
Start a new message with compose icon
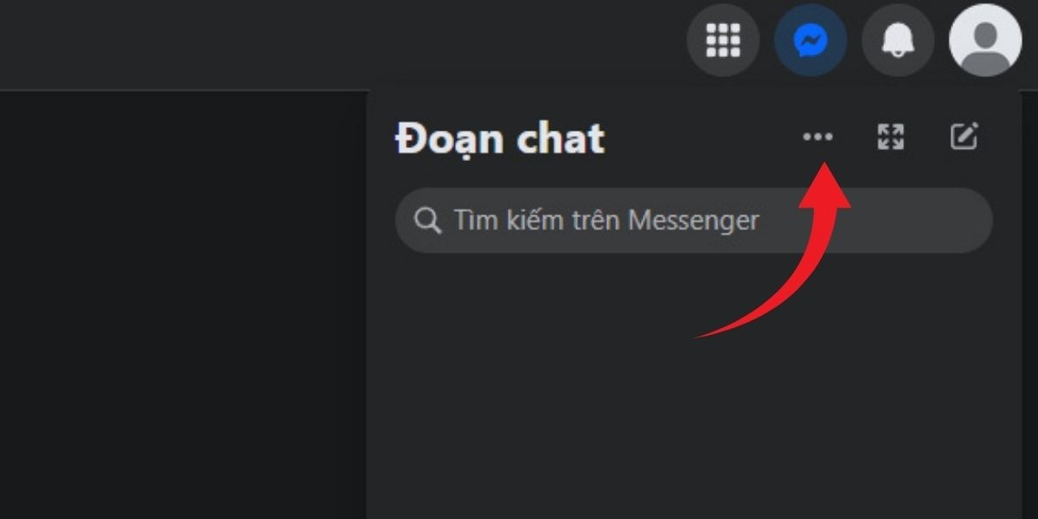(x=964, y=137)
